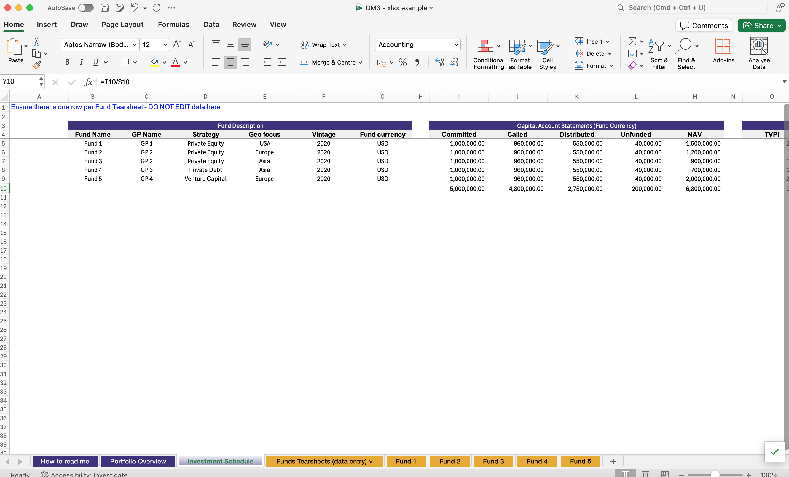Click the Share button

coord(761,25)
